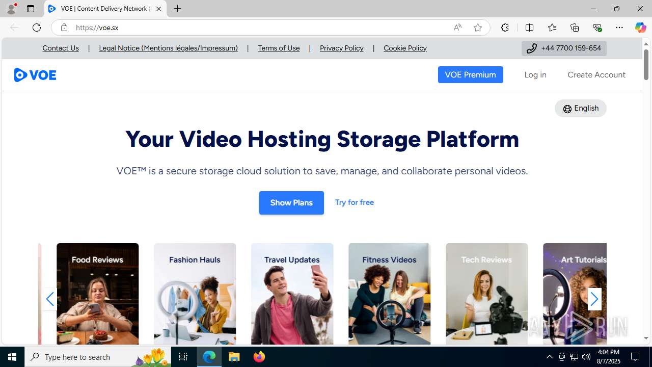652x367 pixels.
Task: Open Browser essentials
Action: coord(597,28)
